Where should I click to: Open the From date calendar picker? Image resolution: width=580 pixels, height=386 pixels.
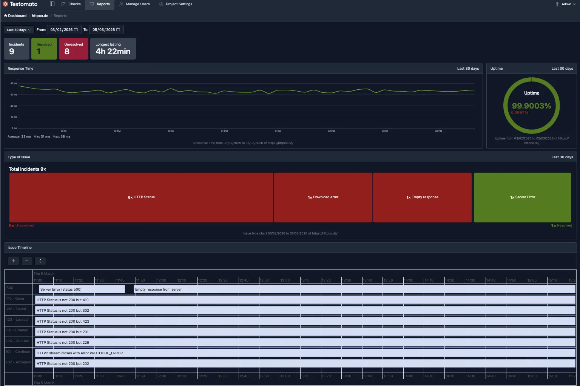77,29
